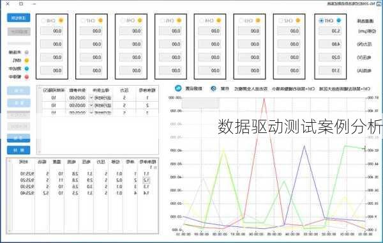This screenshot has width=383, height=243.
Task: Click the bottom blue button in the side button column
Action: pyautogui.click(x=19, y=150)
